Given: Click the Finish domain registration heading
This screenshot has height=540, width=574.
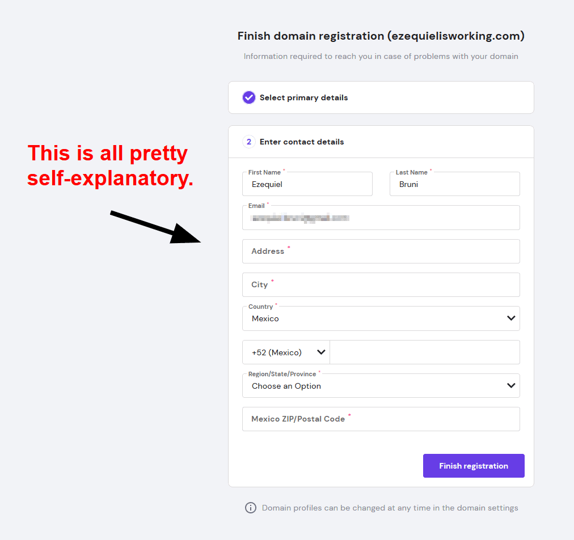Looking at the screenshot, I should click(381, 36).
